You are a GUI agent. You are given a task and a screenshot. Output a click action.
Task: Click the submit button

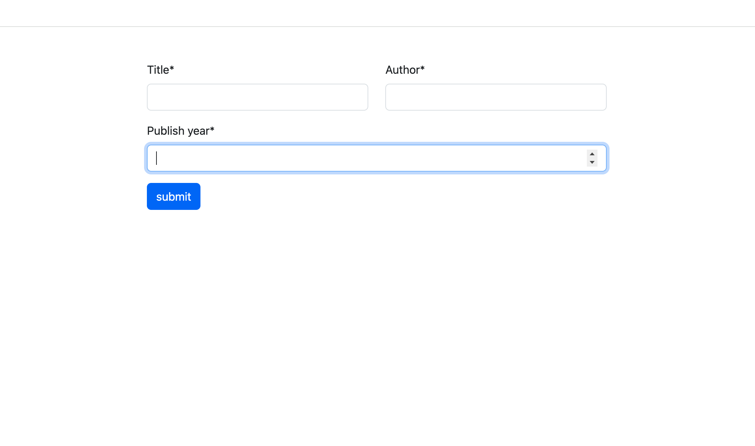173,196
